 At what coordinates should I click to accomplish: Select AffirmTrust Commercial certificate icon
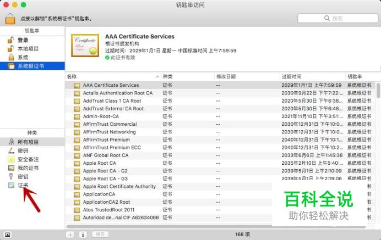coord(77,124)
